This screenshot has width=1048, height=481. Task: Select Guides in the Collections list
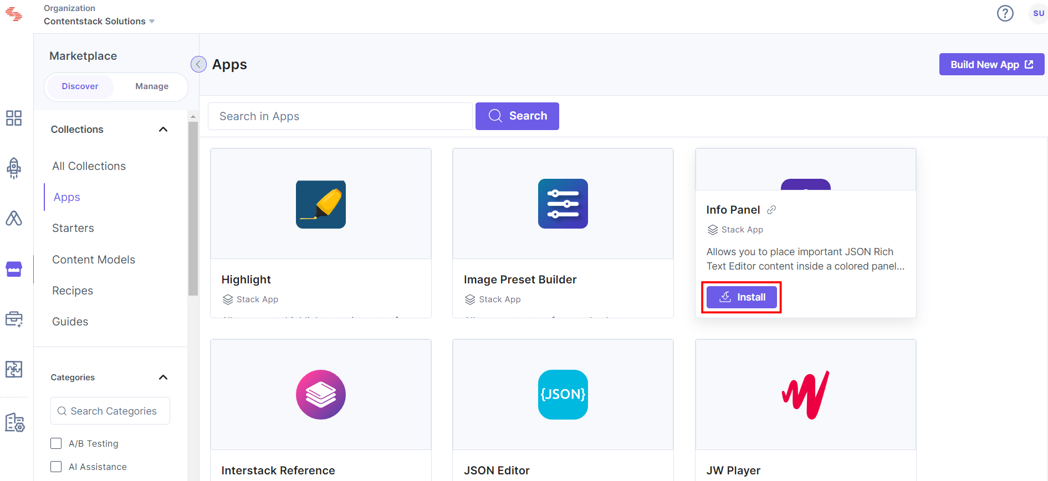[x=70, y=322]
